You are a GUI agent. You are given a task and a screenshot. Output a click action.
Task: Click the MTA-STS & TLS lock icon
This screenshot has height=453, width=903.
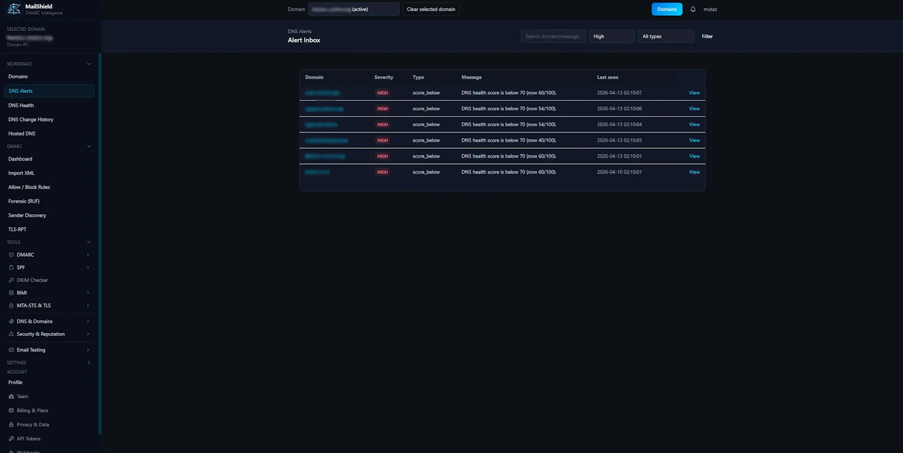point(11,305)
